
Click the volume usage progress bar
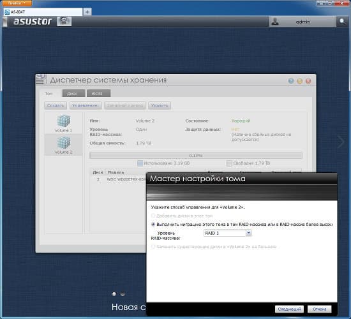point(196,156)
